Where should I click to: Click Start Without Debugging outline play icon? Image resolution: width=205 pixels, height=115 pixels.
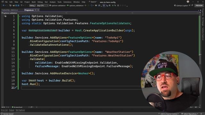tap(86, 6)
